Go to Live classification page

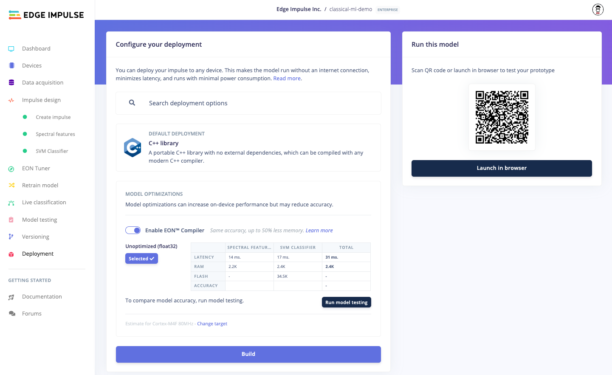coord(44,203)
